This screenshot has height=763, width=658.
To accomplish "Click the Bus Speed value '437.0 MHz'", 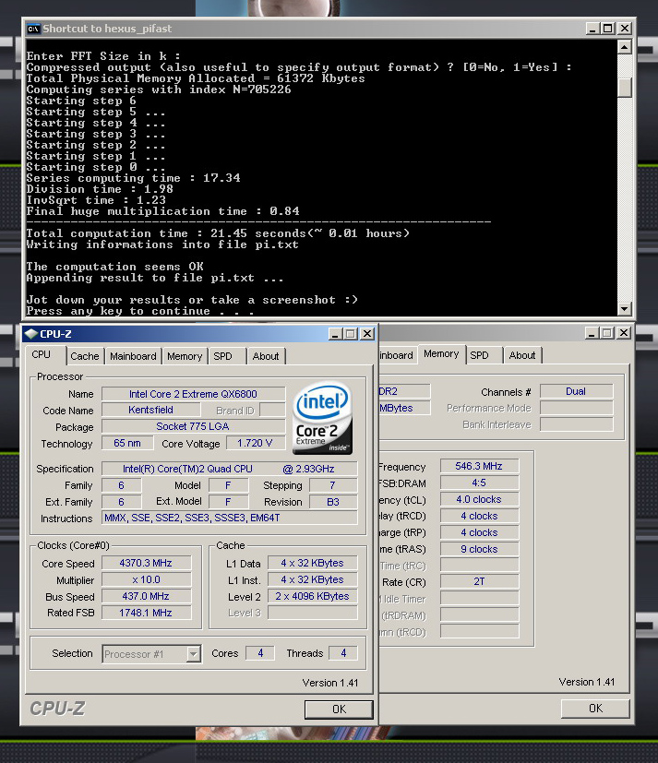I will [146, 596].
